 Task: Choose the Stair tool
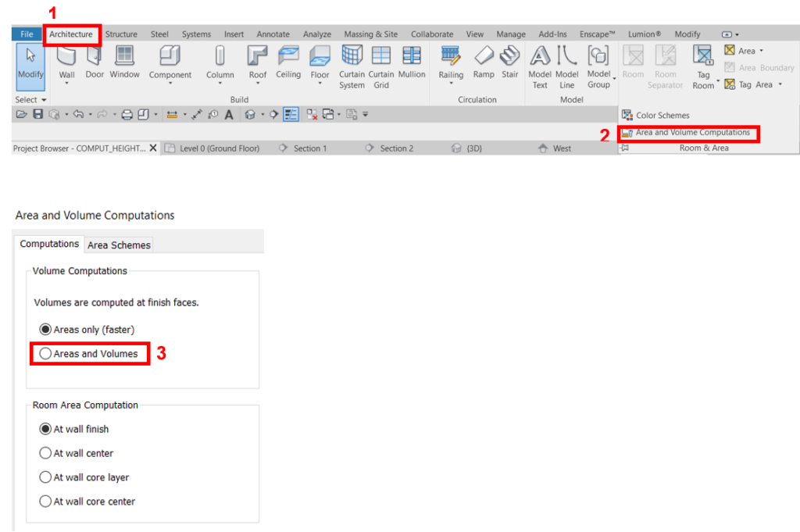click(509, 61)
